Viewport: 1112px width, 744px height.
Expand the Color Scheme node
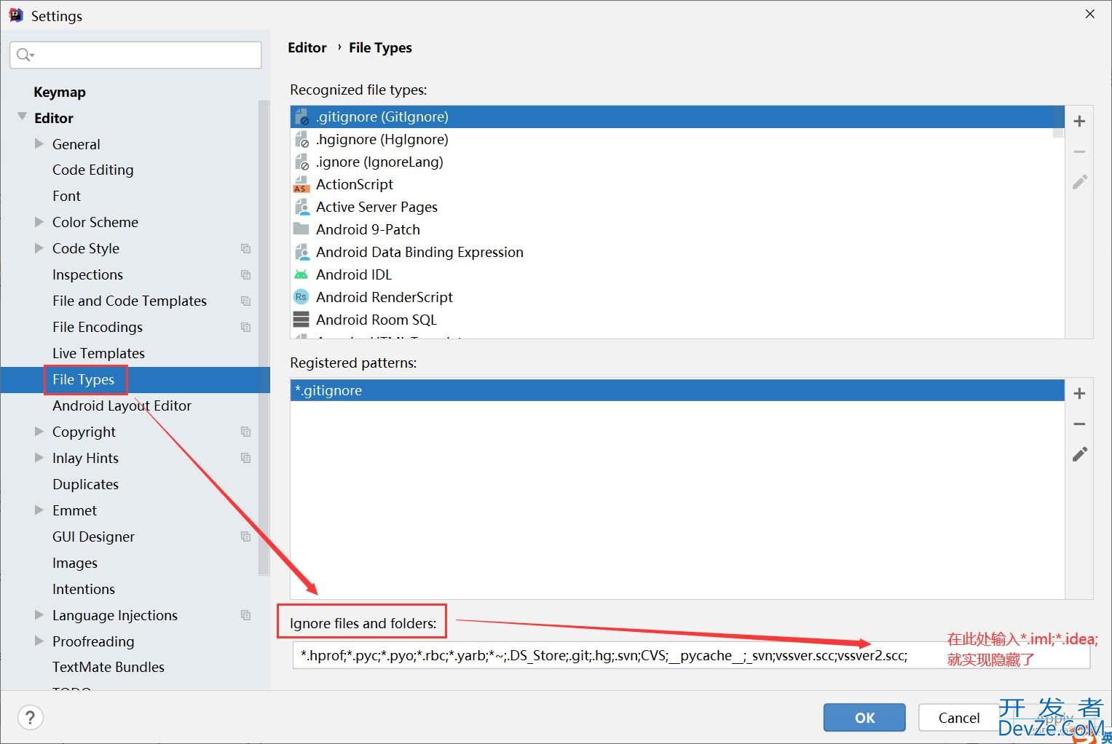tap(39, 222)
